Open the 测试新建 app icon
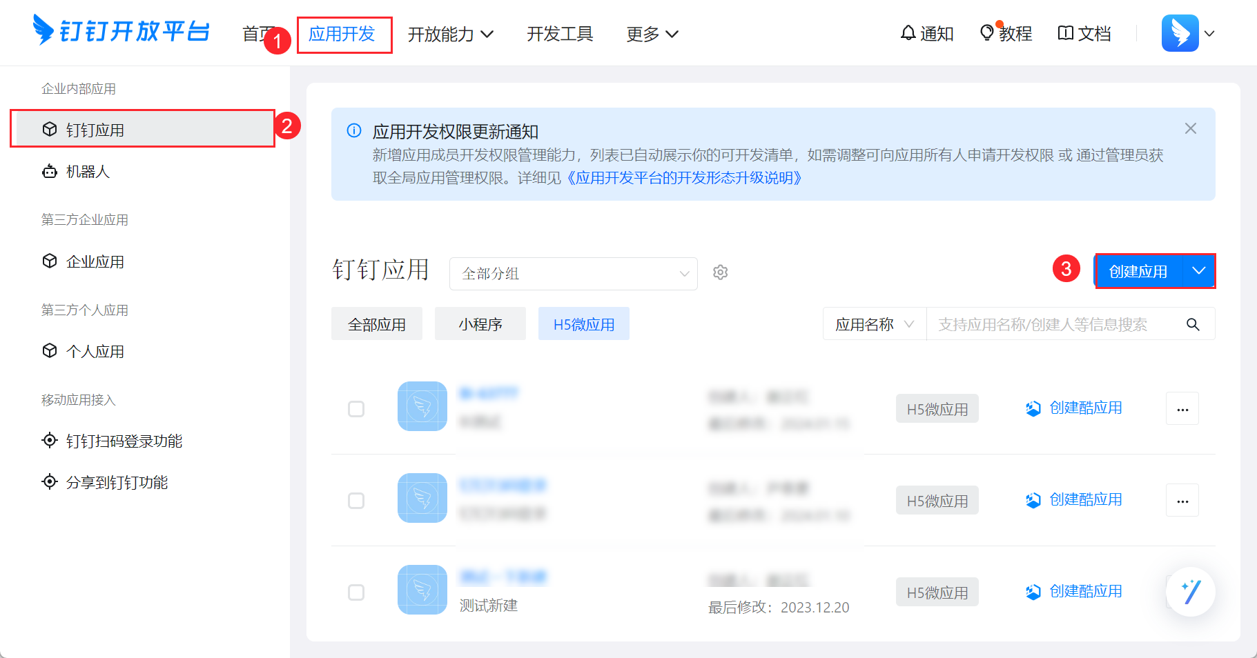 point(422,590)
